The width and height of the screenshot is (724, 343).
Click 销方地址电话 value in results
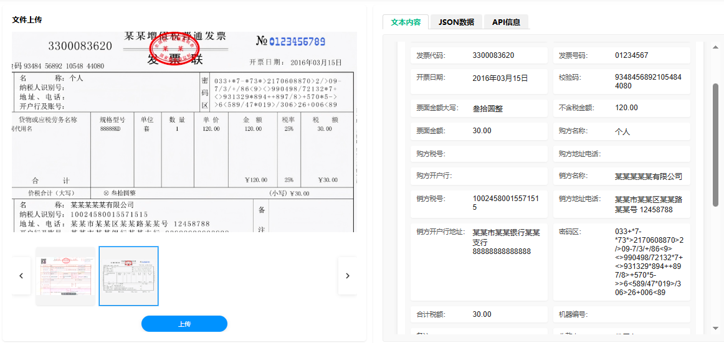point(649,204)
